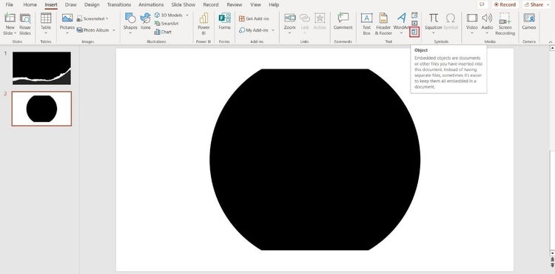Expand the Table dropdown arrow

coord(46,33)
